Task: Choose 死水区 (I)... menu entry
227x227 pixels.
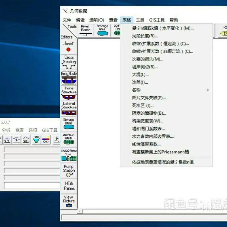Action: pos(166,106)
